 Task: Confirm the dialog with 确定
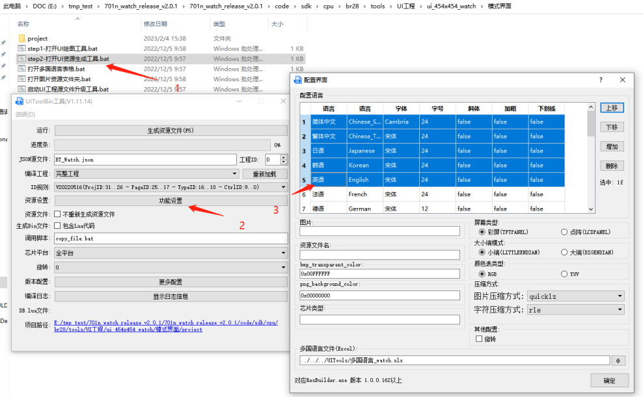[609, 380]
